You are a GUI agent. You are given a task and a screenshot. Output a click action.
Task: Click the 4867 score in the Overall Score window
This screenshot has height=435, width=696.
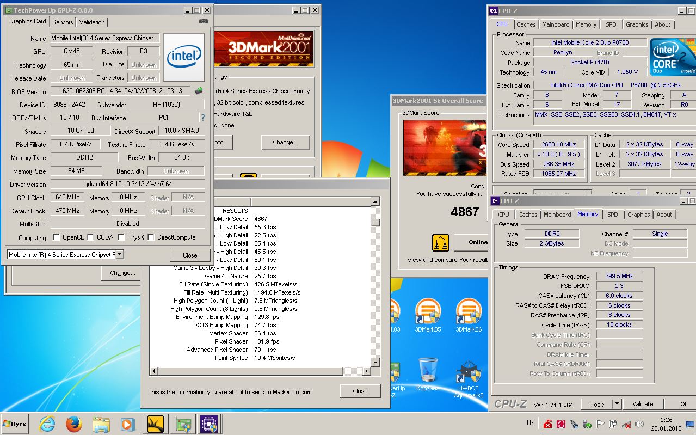465,212
